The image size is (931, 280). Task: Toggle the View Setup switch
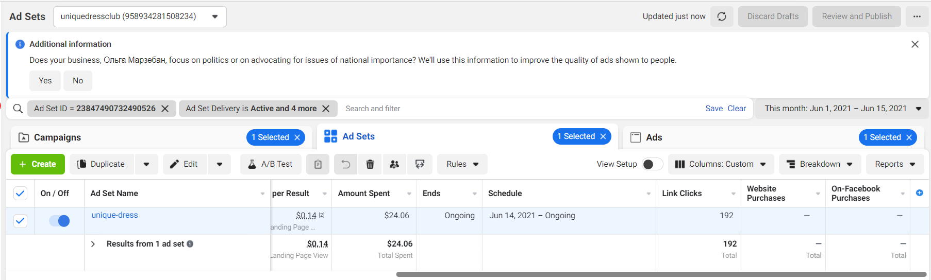652,164
